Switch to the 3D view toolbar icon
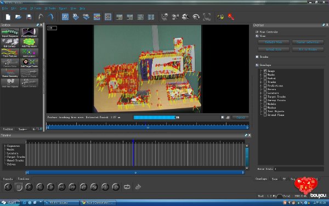The image size is (329, 206). pos(76,17)
